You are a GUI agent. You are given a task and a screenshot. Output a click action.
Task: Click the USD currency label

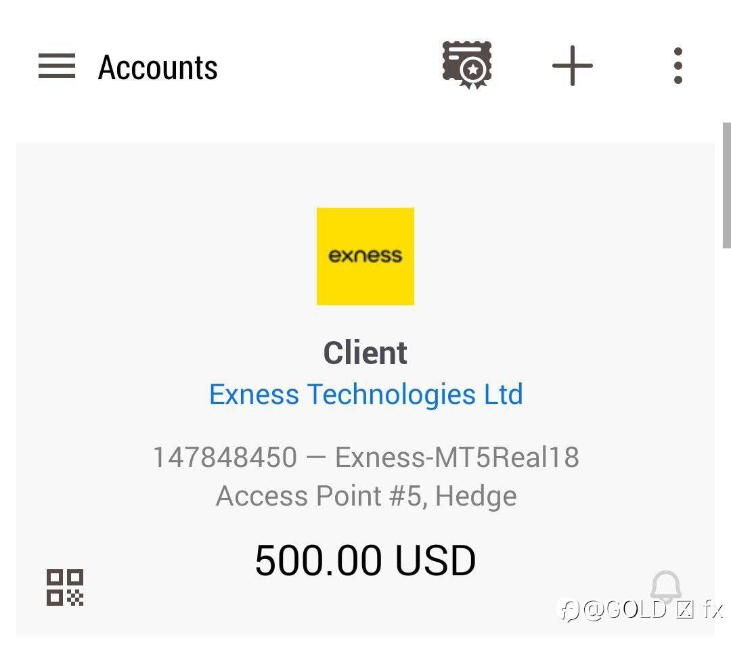coord(435,560)
